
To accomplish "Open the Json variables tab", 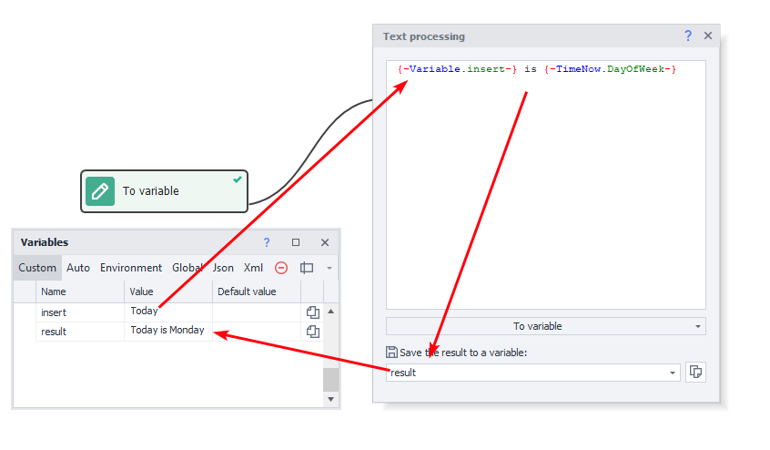I will point(223,268).
